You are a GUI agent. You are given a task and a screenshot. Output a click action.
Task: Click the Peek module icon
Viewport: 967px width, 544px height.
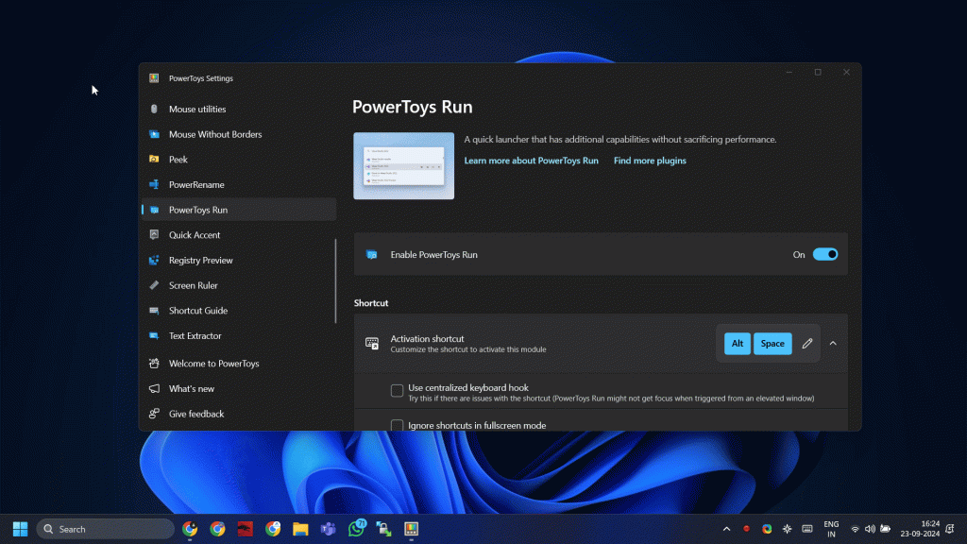154,159
